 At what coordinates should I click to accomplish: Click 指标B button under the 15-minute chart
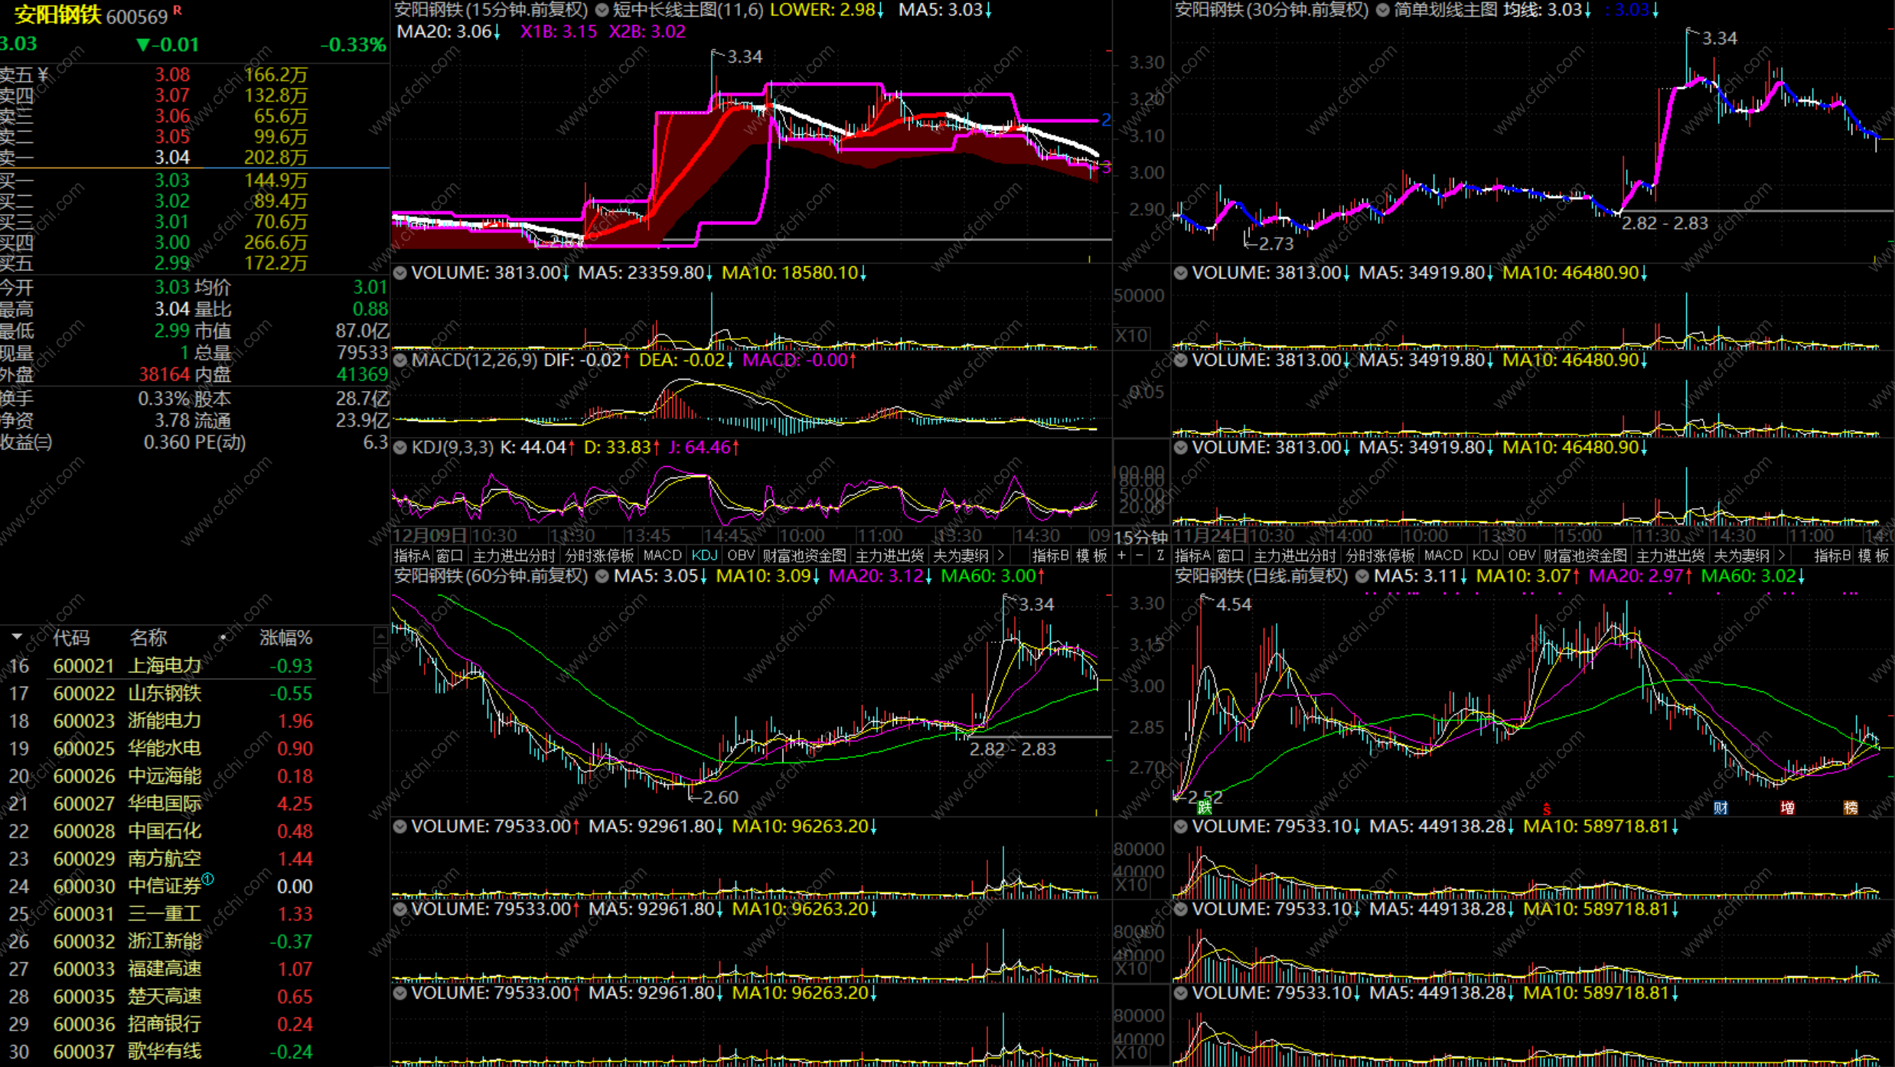1050,556
